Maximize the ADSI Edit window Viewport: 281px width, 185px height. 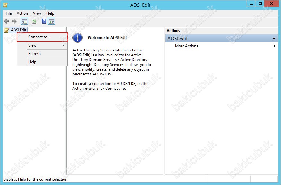point(260,4)
